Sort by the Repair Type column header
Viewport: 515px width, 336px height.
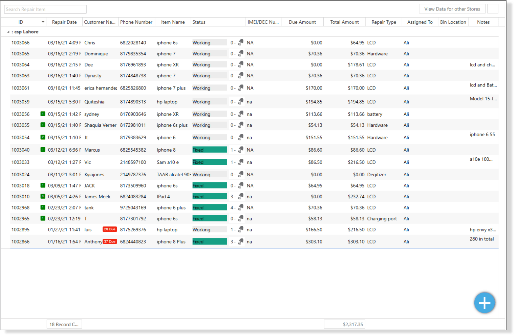click(x=383, y=22)
